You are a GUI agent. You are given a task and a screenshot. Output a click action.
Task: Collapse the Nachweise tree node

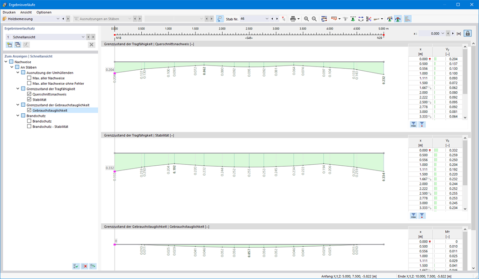coord(6,62)
